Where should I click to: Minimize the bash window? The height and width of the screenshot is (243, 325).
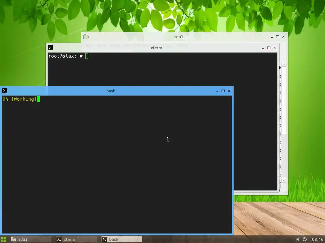(x=217, y=91)
